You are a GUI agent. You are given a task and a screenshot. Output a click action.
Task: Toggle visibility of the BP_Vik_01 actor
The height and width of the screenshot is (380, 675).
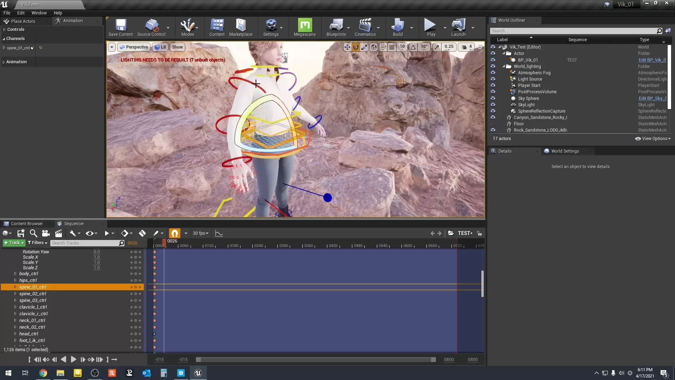(493, 60)
